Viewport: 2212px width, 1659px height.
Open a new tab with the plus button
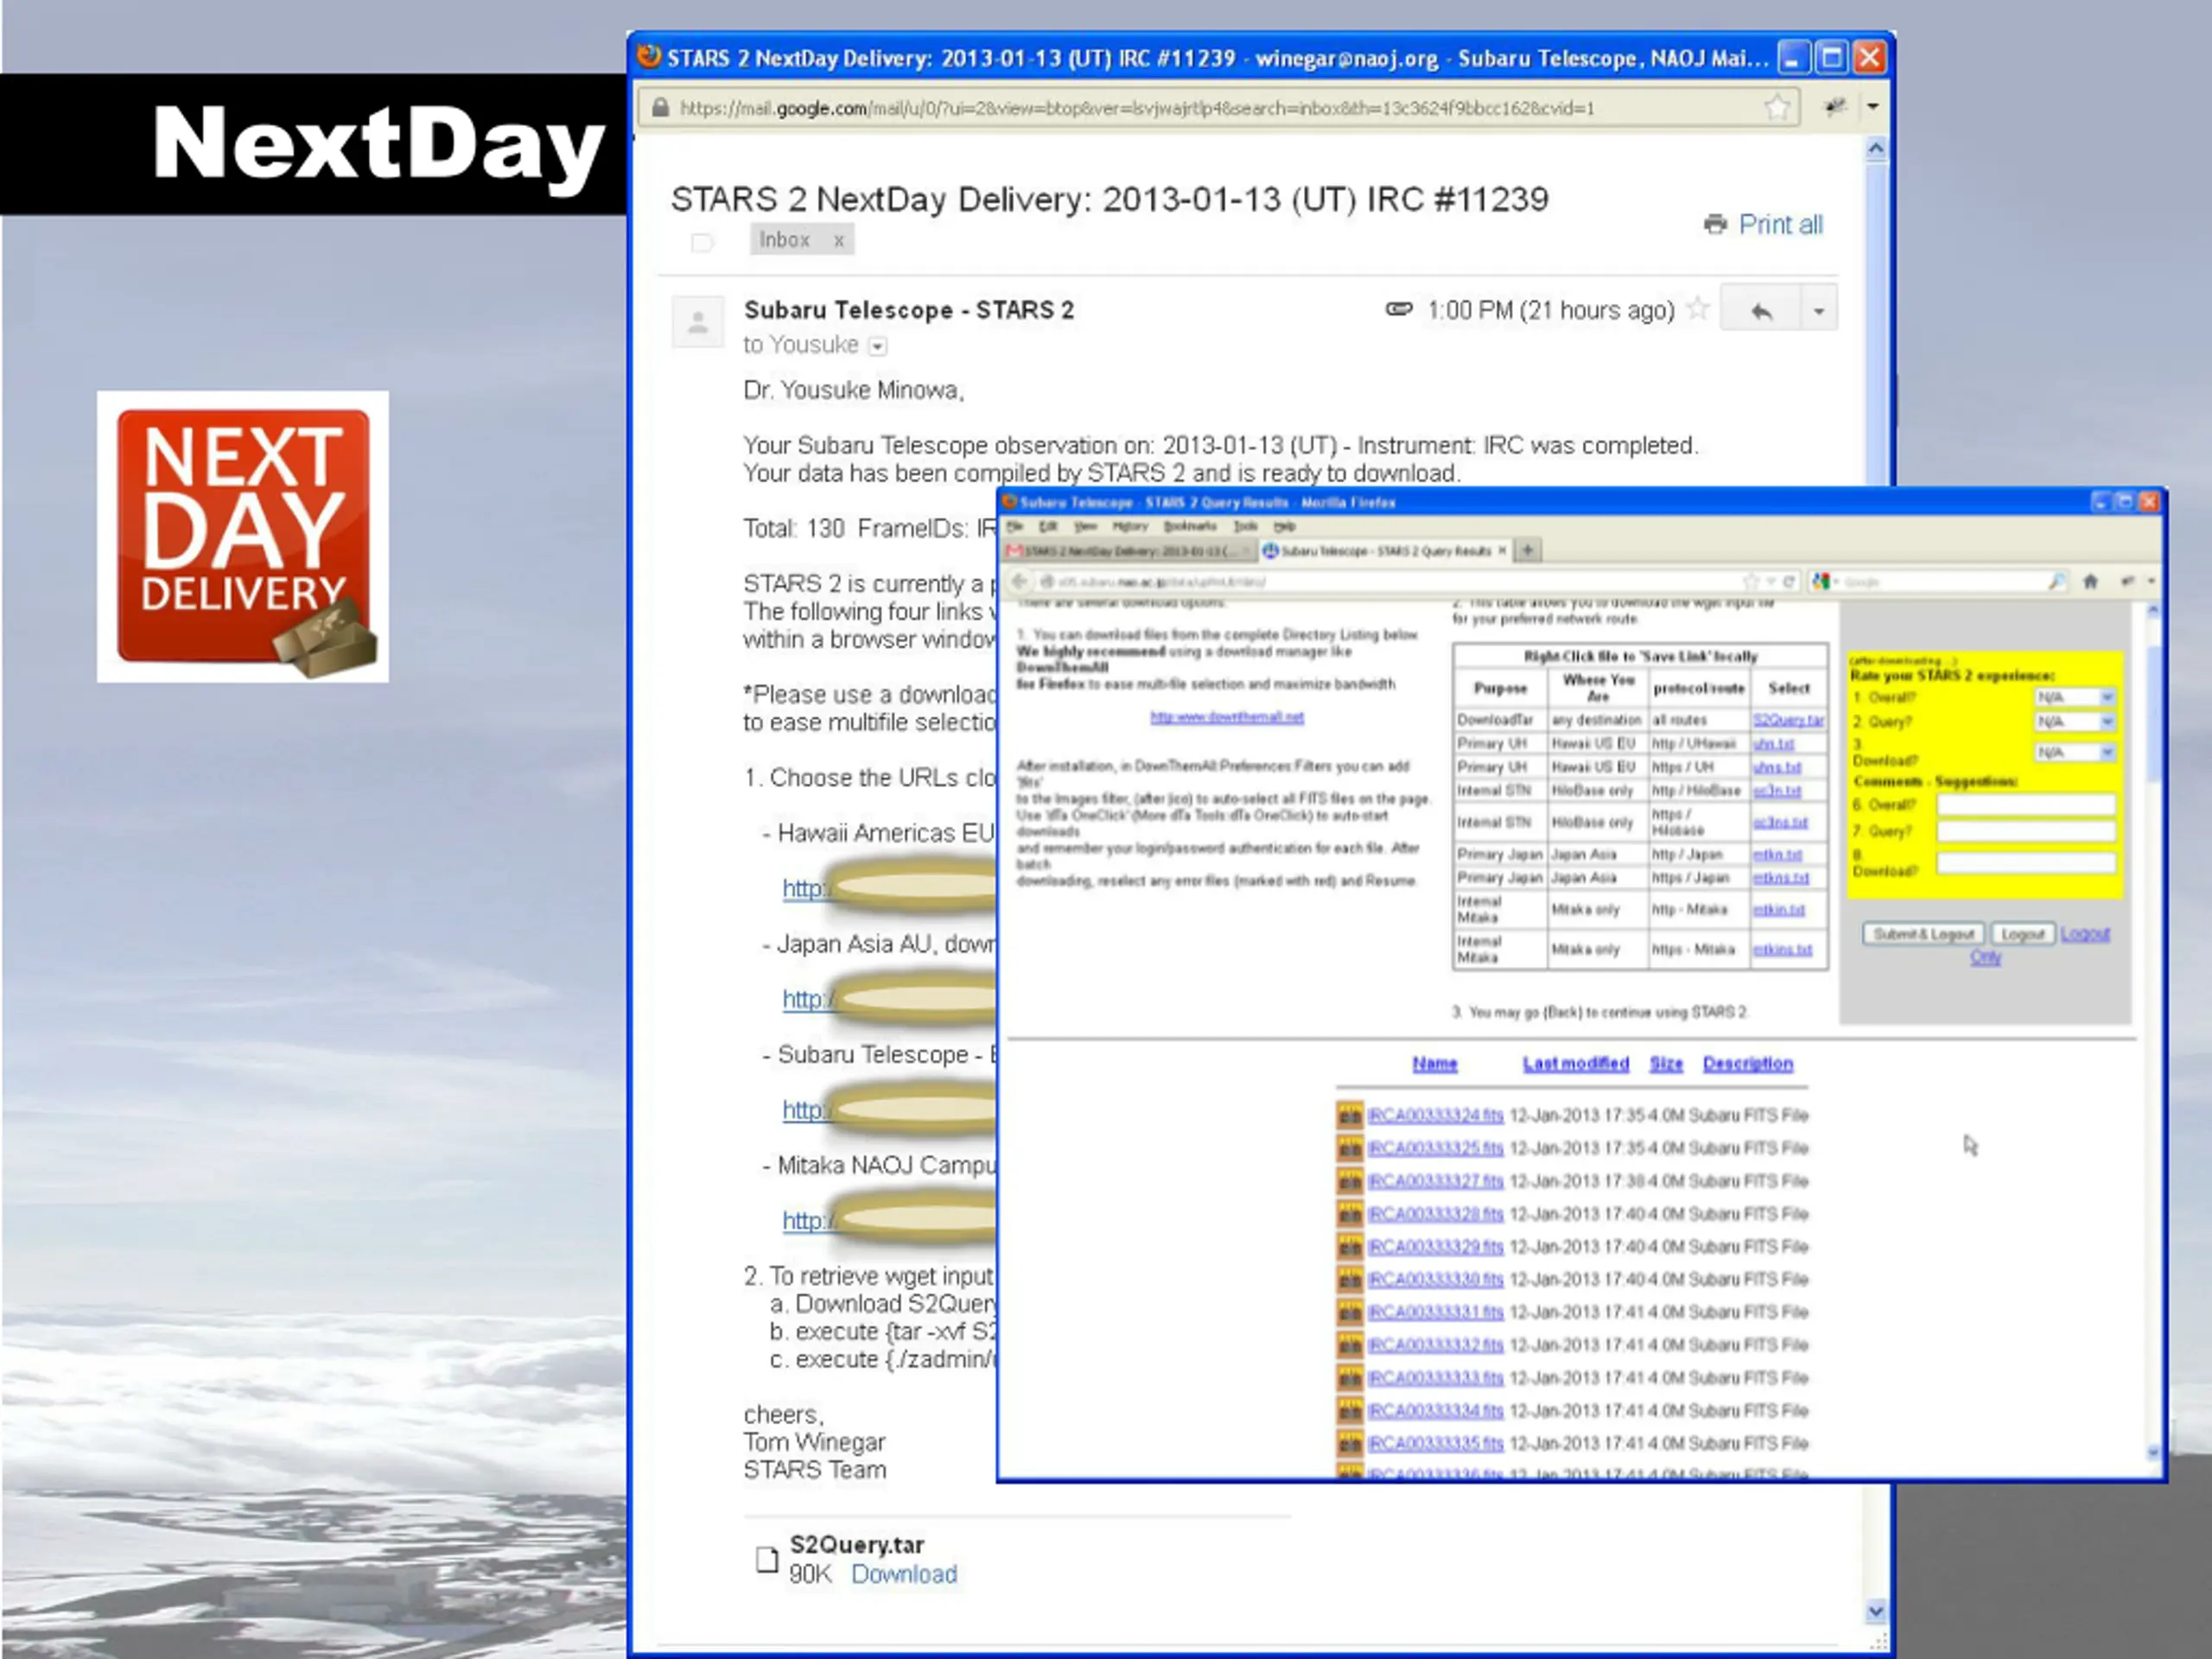(1528, 550)
